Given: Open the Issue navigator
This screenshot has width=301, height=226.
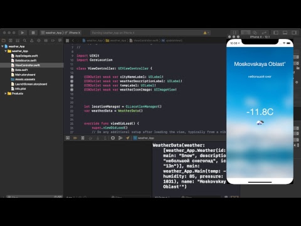Looking at the screenshot, I should click(31, 40).
